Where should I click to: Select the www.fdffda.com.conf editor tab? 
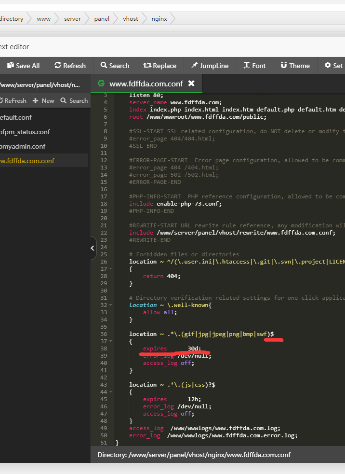coord(146,84)
